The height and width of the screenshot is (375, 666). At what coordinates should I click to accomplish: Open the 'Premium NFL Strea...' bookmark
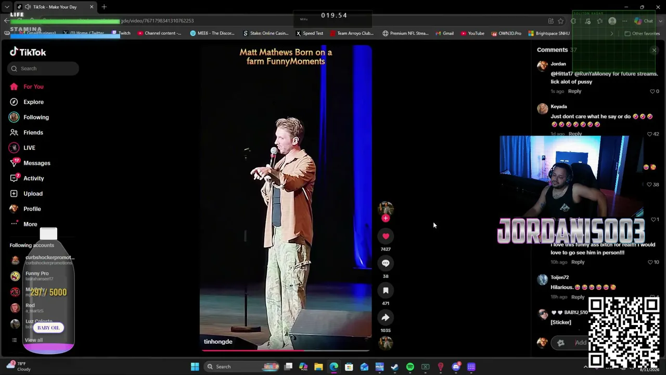click(x=405, y=33)
